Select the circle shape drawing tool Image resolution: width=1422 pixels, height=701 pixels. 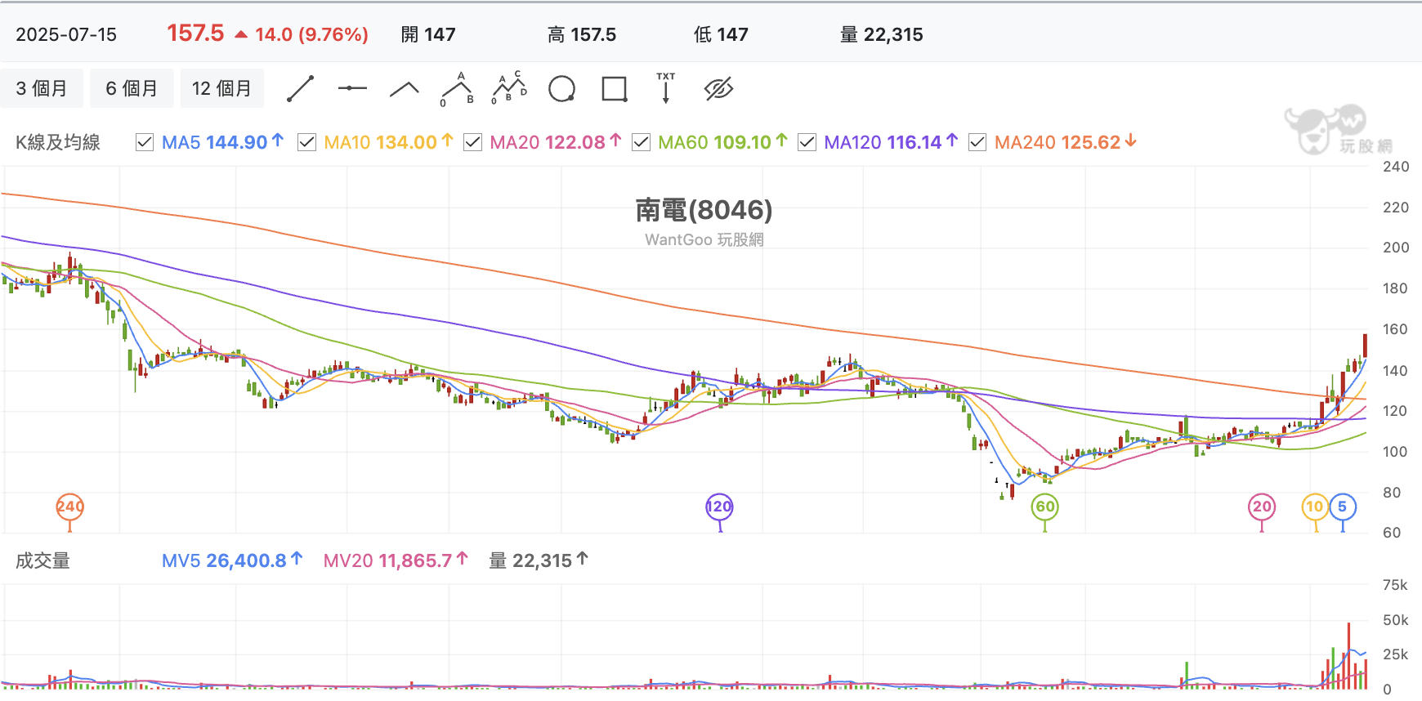(x=561, y=88)
